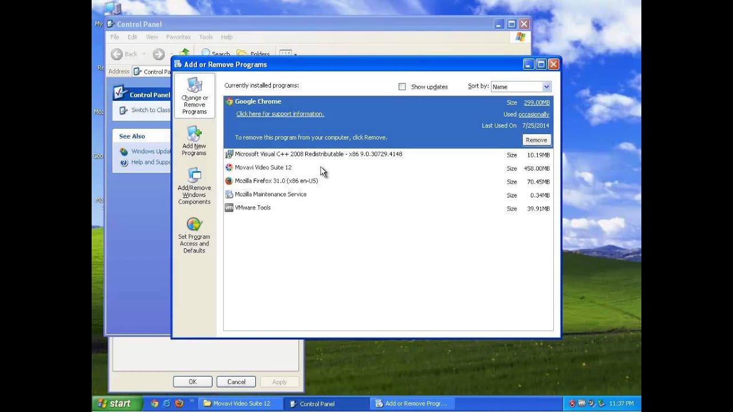Click Back arrow in Control Panel window

[117, 54]
